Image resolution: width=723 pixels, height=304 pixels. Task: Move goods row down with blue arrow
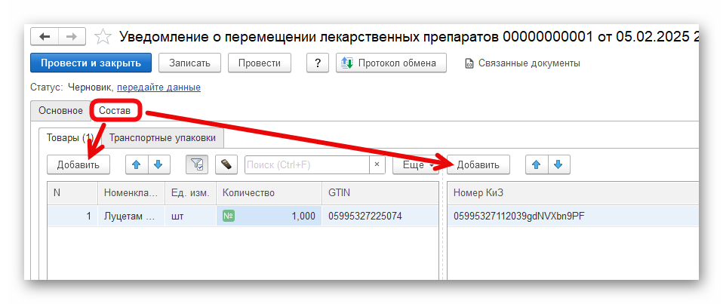click(158, 165)
